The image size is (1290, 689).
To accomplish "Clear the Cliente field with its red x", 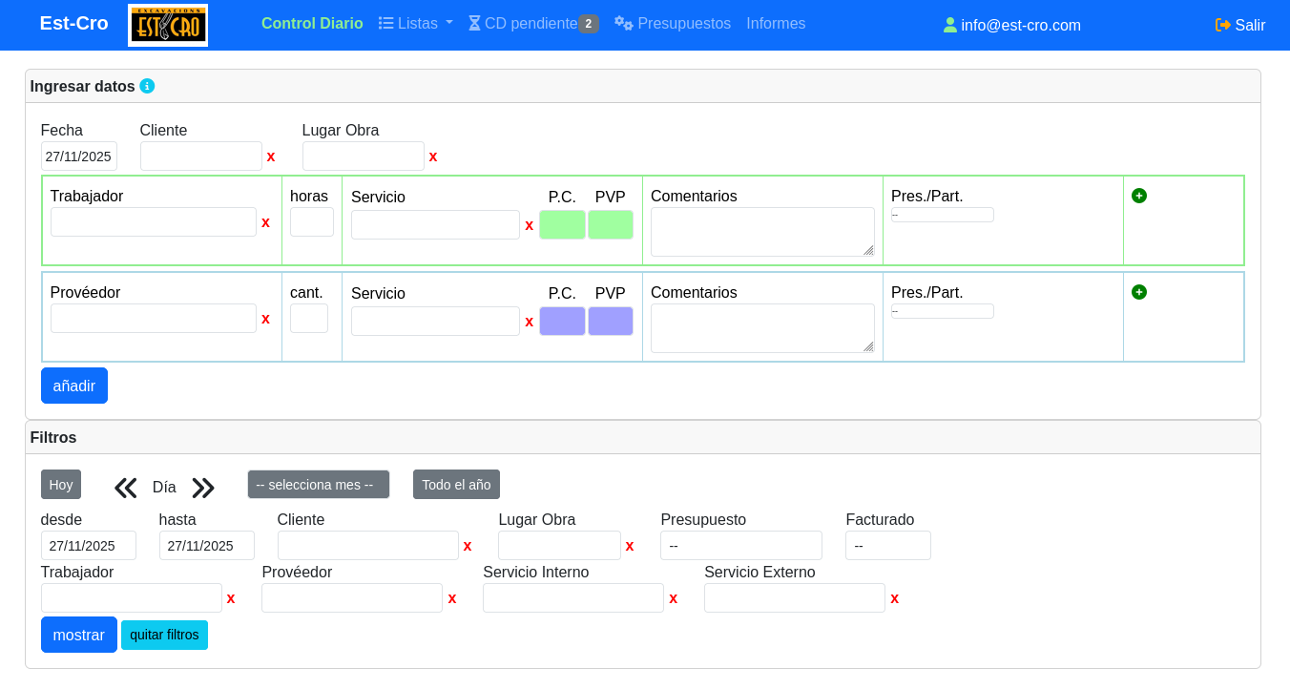I will (x=271, y=157).
